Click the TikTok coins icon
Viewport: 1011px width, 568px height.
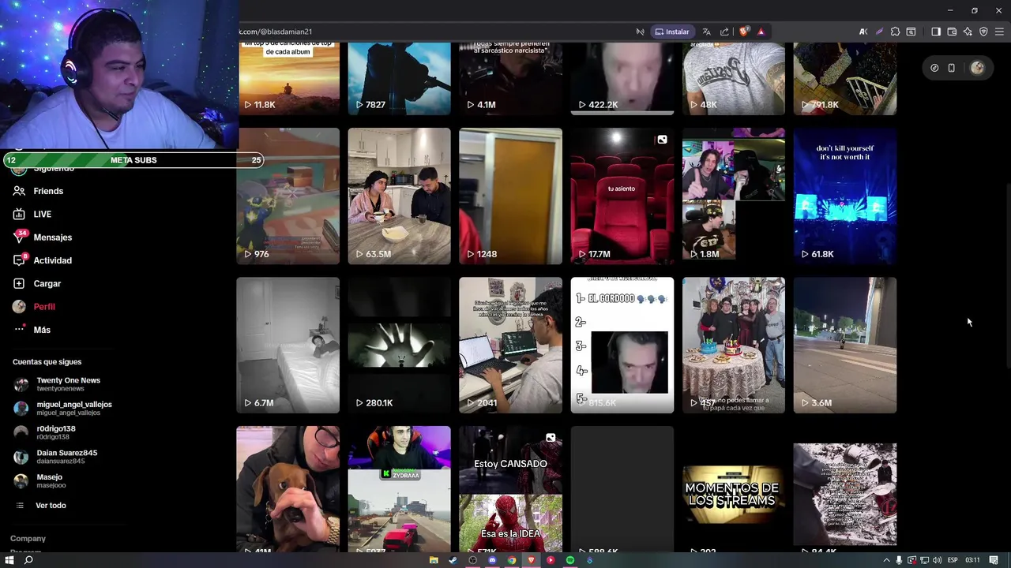[x=934, y=68]
